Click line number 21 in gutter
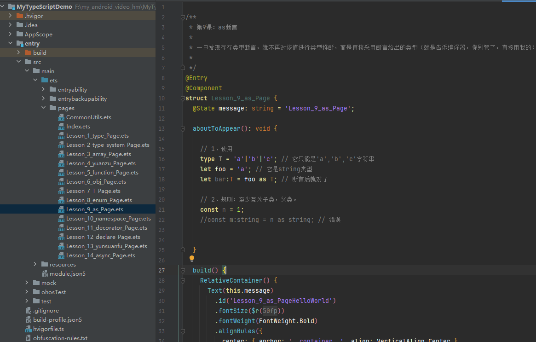Screen dimensions: 536x342 coord(161,209)
